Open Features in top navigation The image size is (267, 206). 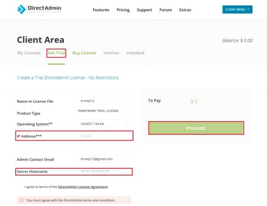click(x=101, y=10)
